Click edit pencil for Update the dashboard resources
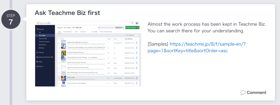 click(x=137, y=43)
